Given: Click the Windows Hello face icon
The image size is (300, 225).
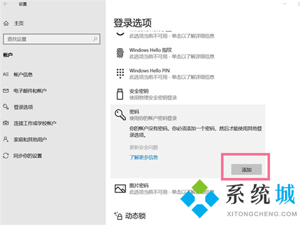Looking at the screenshot, I should [x=120, y=33].
